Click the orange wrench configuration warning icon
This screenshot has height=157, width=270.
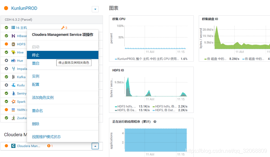63,27
